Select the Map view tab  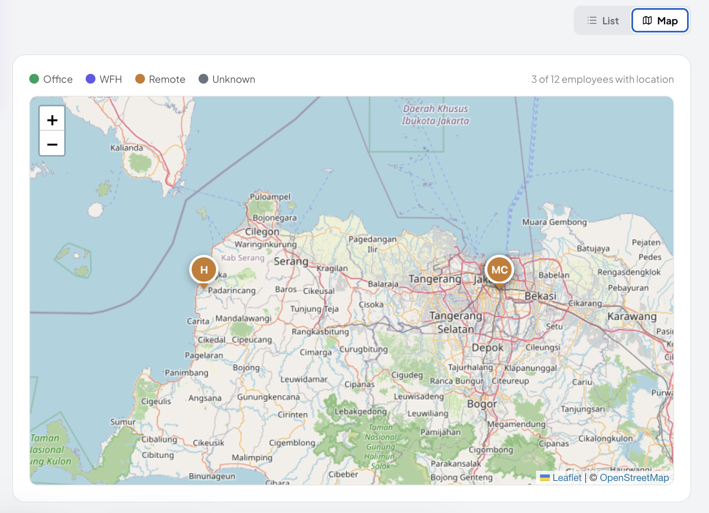pyautogui.click(x=660, y=21)
